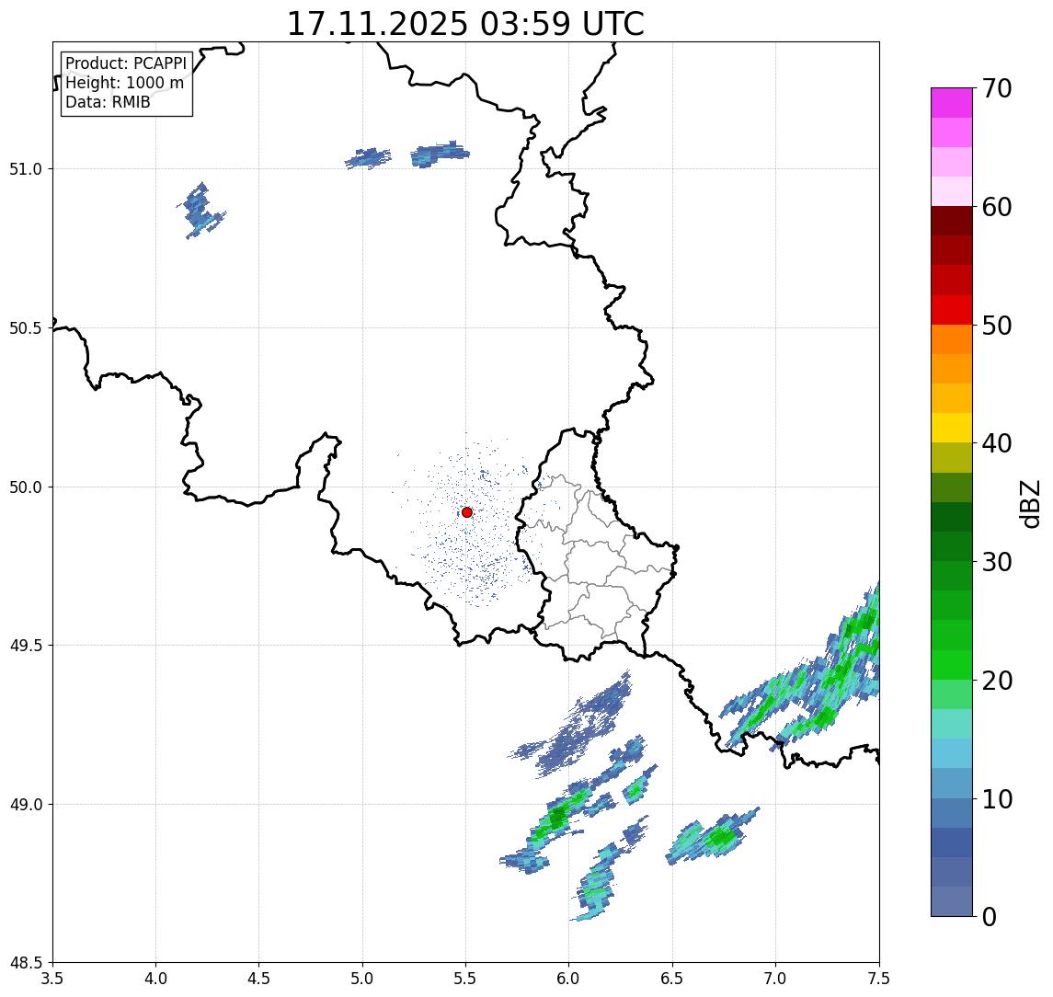Click the latitude axis label 50.0
The image size is (1053, 997).
26,487
